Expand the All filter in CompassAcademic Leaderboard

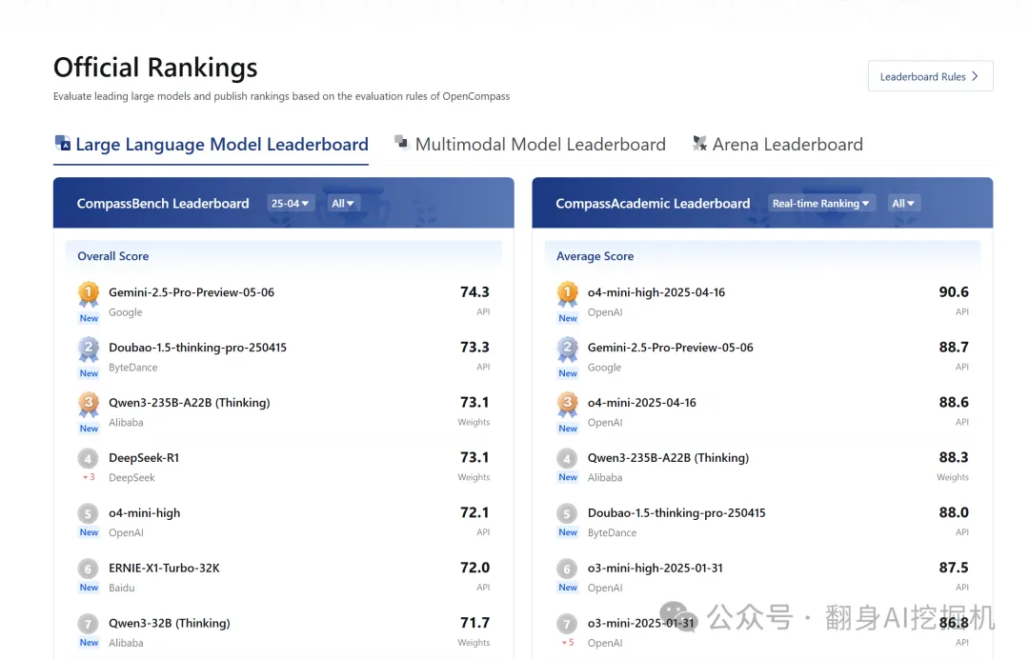pos(903,203)
